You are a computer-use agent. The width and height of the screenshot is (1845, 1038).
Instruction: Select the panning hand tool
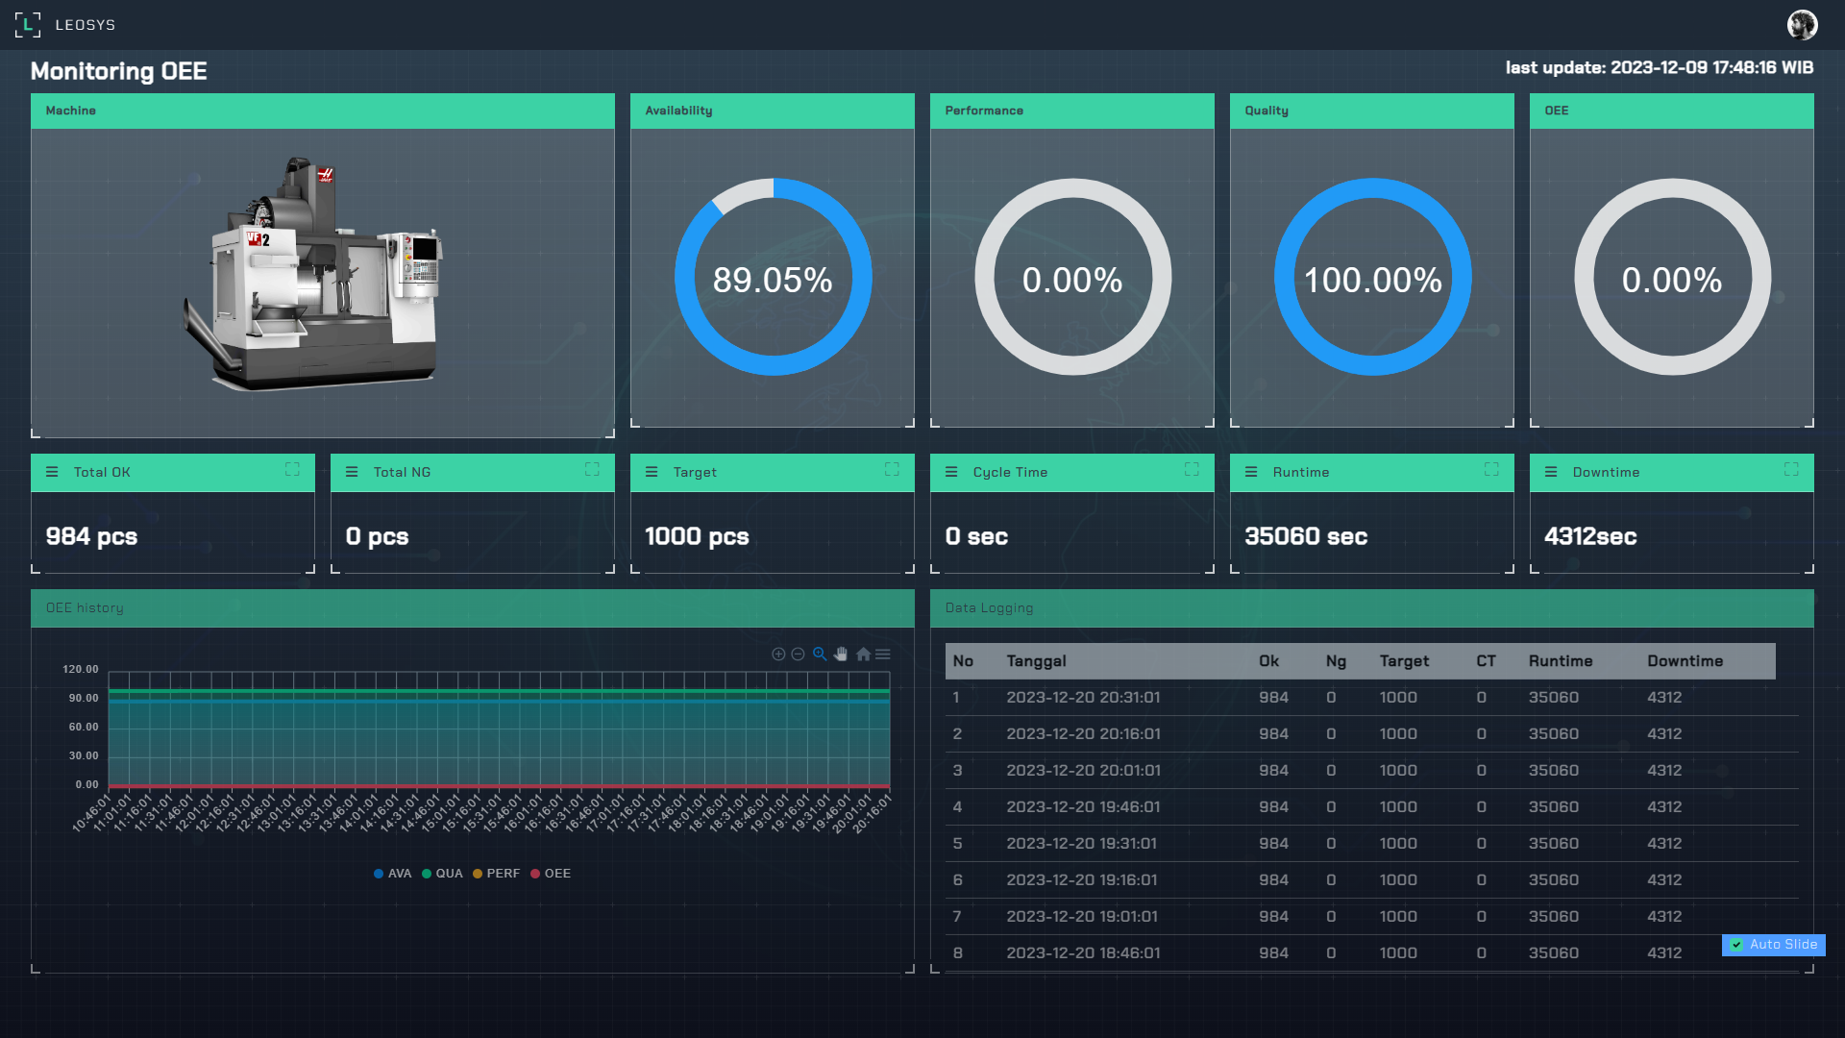[841, 655]
